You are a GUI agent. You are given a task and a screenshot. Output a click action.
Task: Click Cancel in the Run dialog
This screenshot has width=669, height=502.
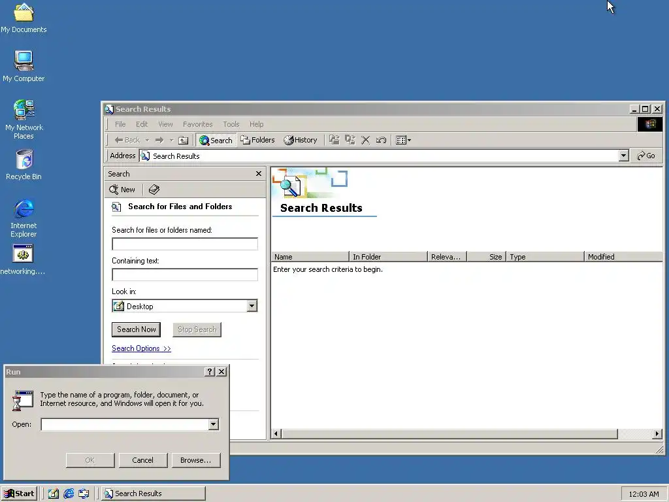click(142, 460)
